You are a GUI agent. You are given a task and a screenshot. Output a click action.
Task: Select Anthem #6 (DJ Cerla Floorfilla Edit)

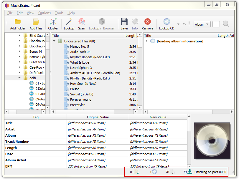[x=95, y=73]
